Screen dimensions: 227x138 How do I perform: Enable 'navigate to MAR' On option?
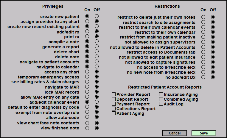(87, 87)
